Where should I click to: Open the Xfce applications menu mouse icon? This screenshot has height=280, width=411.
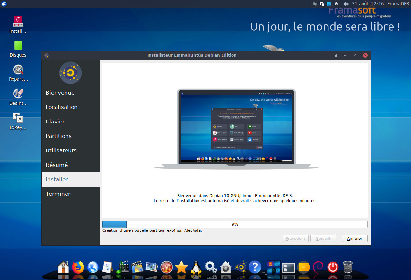tap(4, 4)
